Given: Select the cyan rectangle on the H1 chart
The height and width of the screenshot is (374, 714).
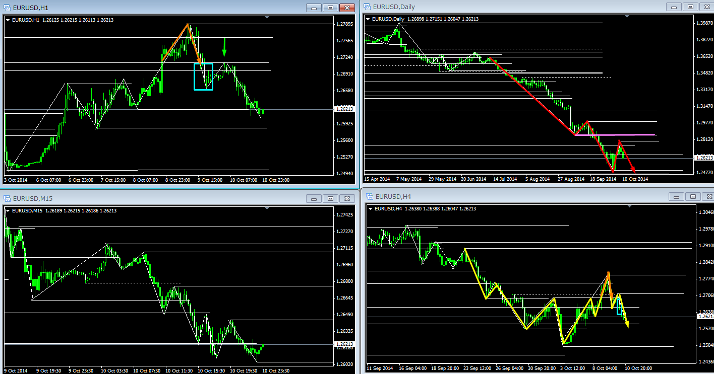Looking at the screenshot, I should 195,77.
